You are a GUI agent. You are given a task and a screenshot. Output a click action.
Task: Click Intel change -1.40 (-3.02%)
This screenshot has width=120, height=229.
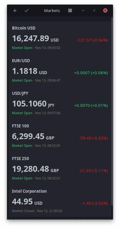95,203
